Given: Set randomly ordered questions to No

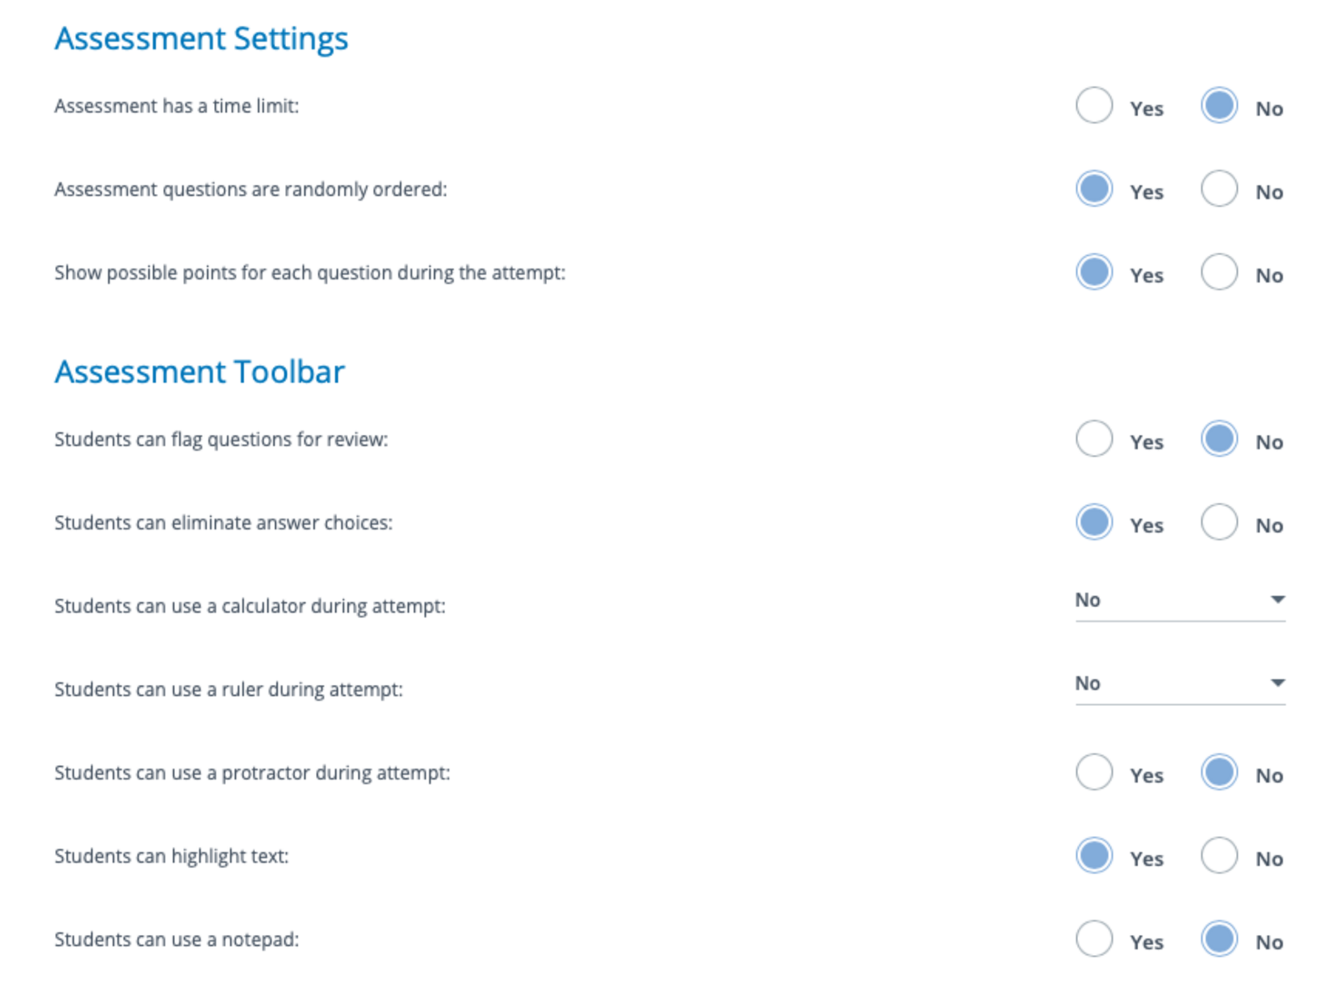Looking at the screenshot, I should [x=1218, y=189].
